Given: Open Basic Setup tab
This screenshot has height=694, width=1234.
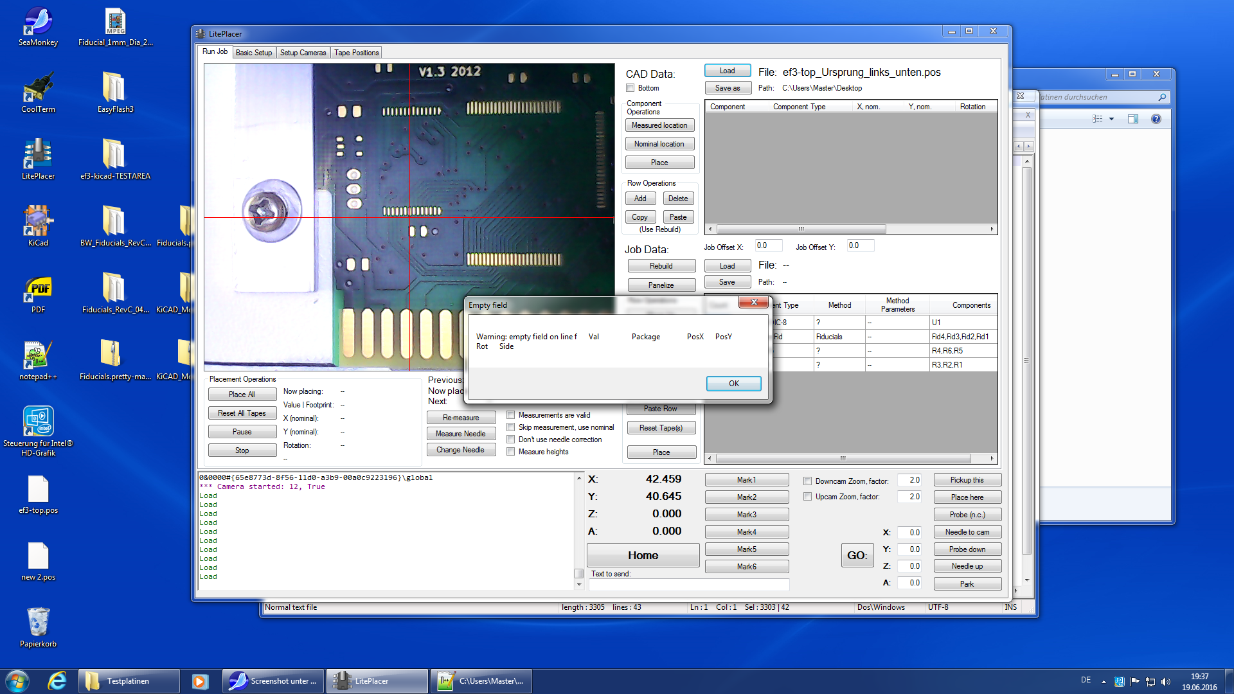Looking at the screenshot, I should (254, 53).
